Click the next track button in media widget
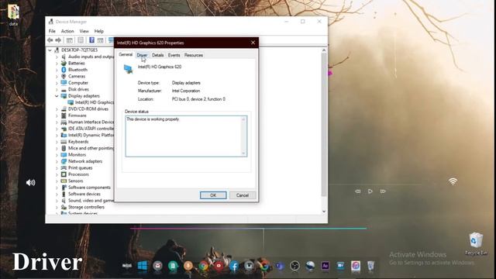Image resolution: width=496 pixels, height=279 pixels. 383,191
